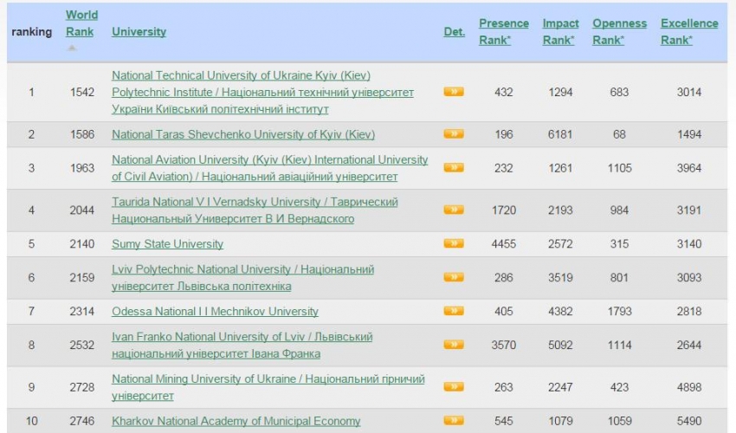The image size is (736, 433).
Task: Select presence rank value 4455
Action: coord(504,243)
